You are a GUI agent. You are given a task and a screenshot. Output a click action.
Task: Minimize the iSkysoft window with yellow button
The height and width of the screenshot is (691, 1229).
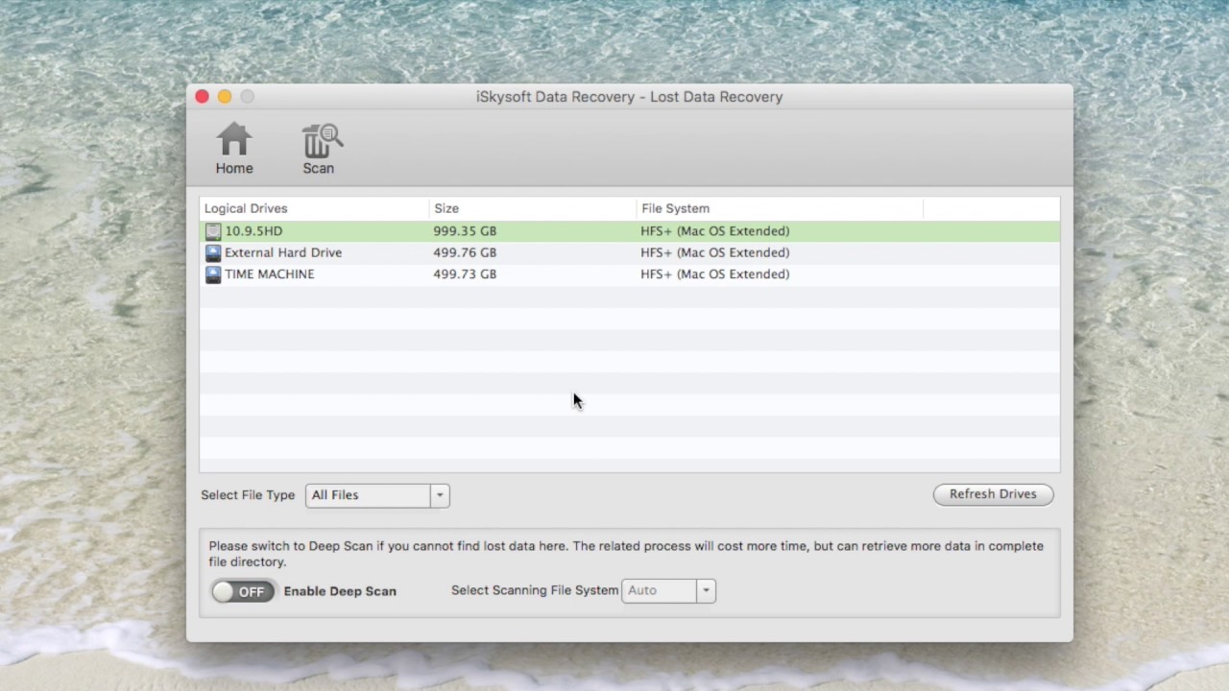click(225, 97)
